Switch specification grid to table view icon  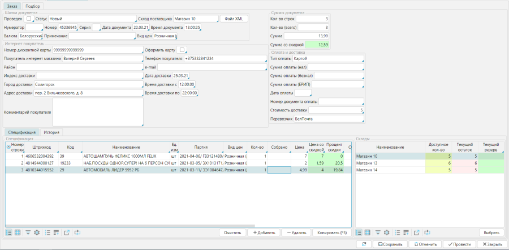click(18, 232)
